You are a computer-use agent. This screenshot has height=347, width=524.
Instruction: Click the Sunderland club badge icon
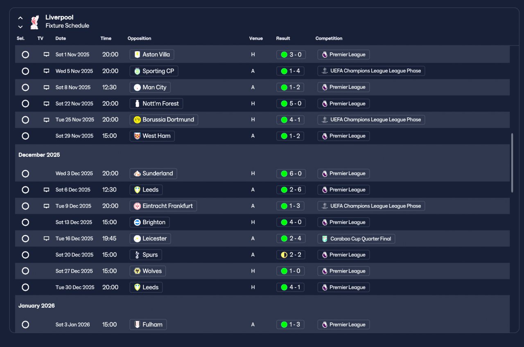click(x=137, y=173)
